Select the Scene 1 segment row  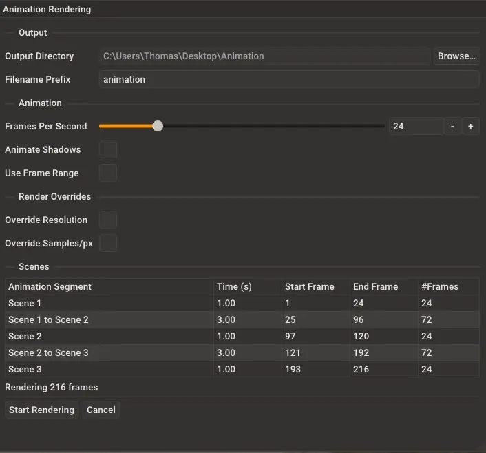[x=242, y=303]
